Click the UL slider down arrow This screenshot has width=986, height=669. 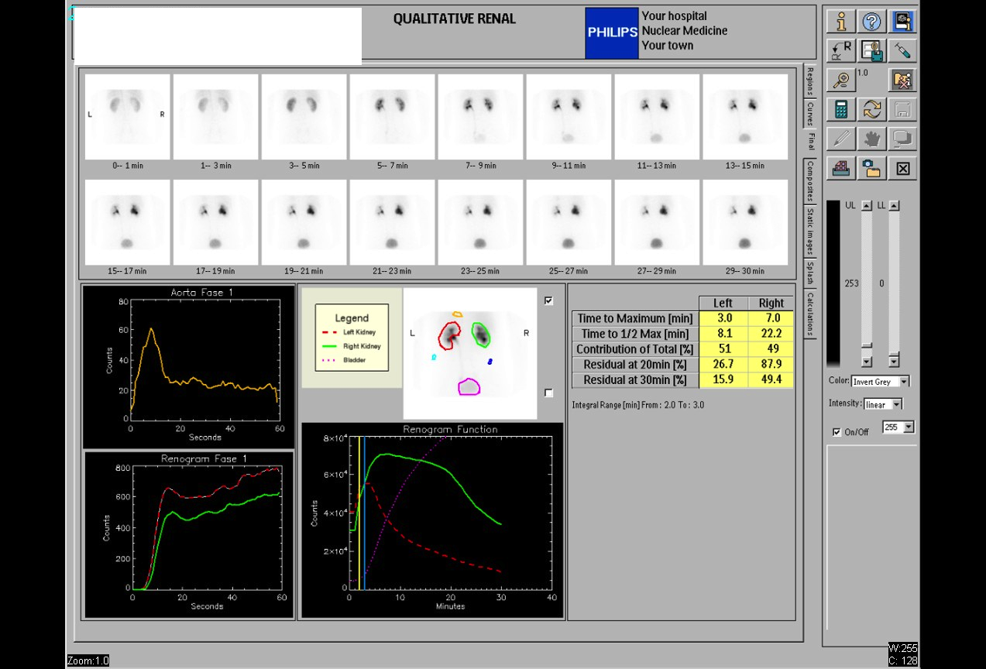click(867, 362)
